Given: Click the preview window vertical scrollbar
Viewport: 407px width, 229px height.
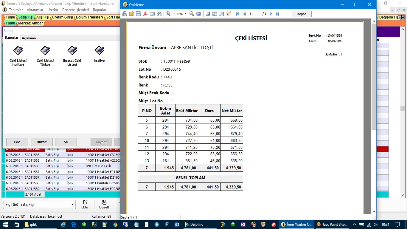Looking at the screenshot, I should (374, 77).
